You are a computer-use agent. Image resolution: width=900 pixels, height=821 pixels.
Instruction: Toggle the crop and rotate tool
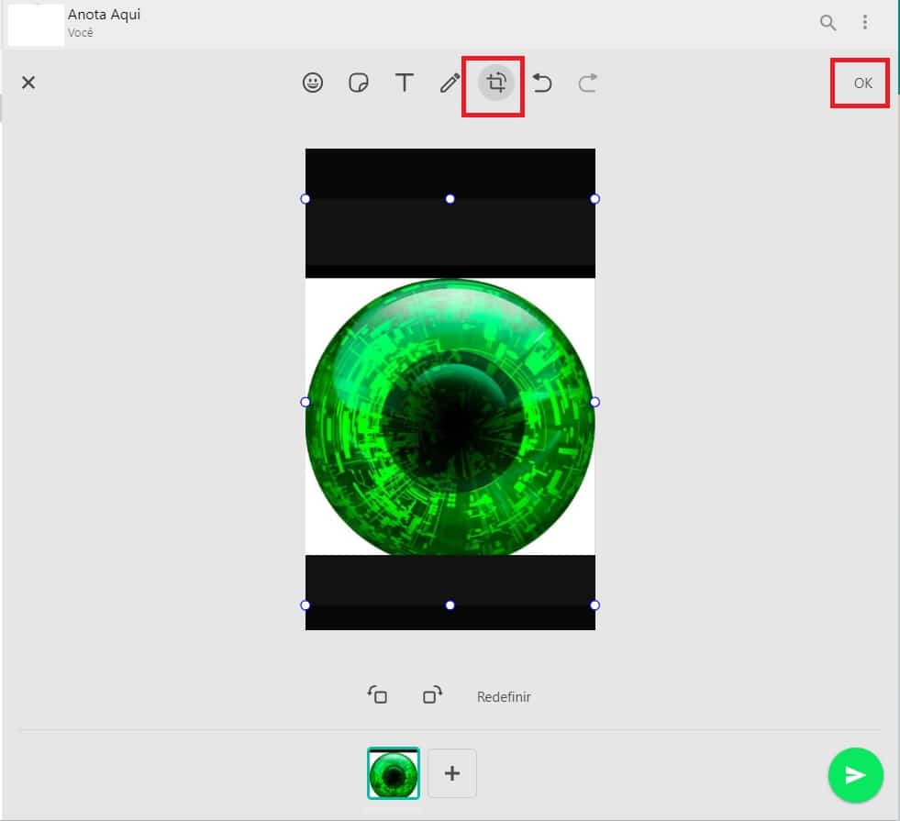(x=496, y=83)
